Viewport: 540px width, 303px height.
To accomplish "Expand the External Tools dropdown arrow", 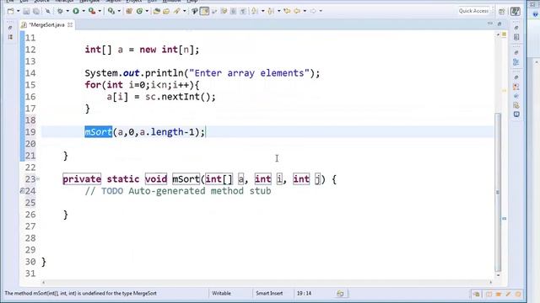I will 100,11.
